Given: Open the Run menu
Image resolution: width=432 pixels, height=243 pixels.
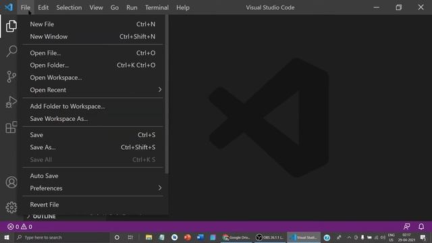Looking at the screenshot, I should pos(132,7).
